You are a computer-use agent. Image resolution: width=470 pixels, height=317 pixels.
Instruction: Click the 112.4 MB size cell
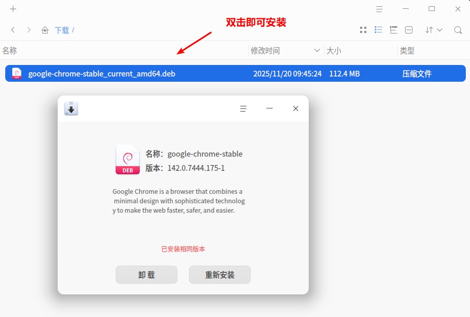(344, 74)
